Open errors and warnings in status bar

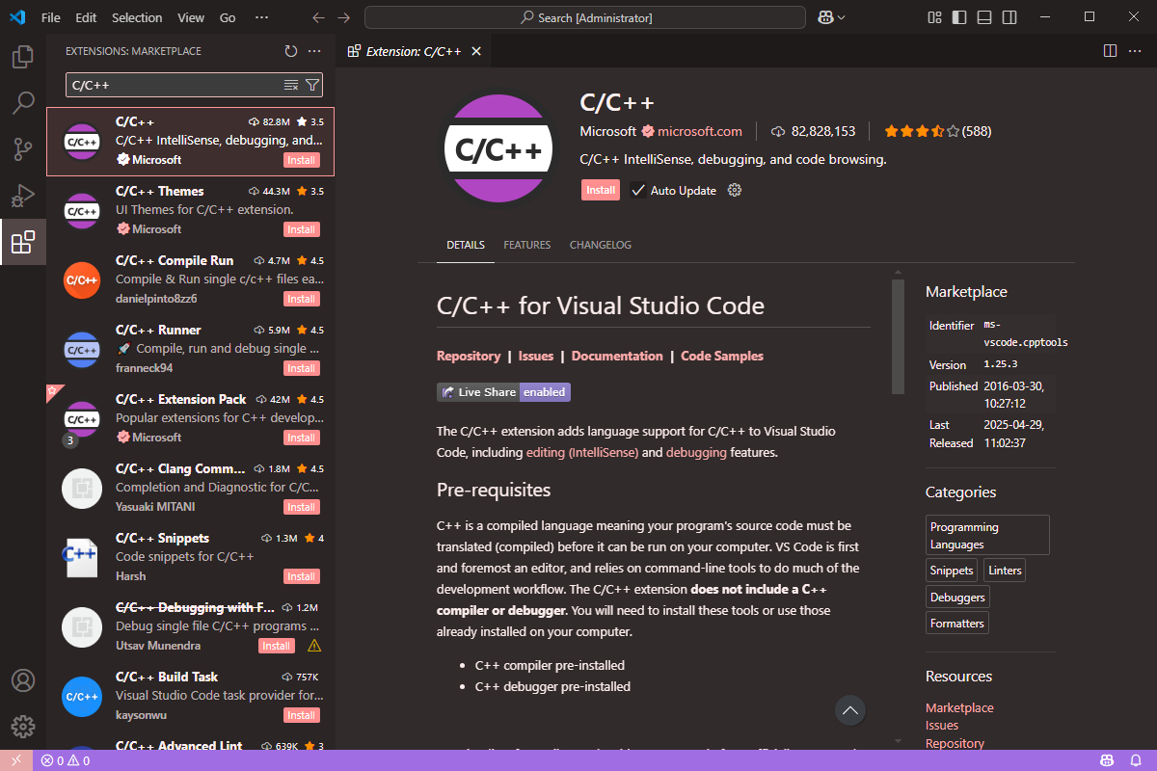pyautogui.click(x=66, y=760)
